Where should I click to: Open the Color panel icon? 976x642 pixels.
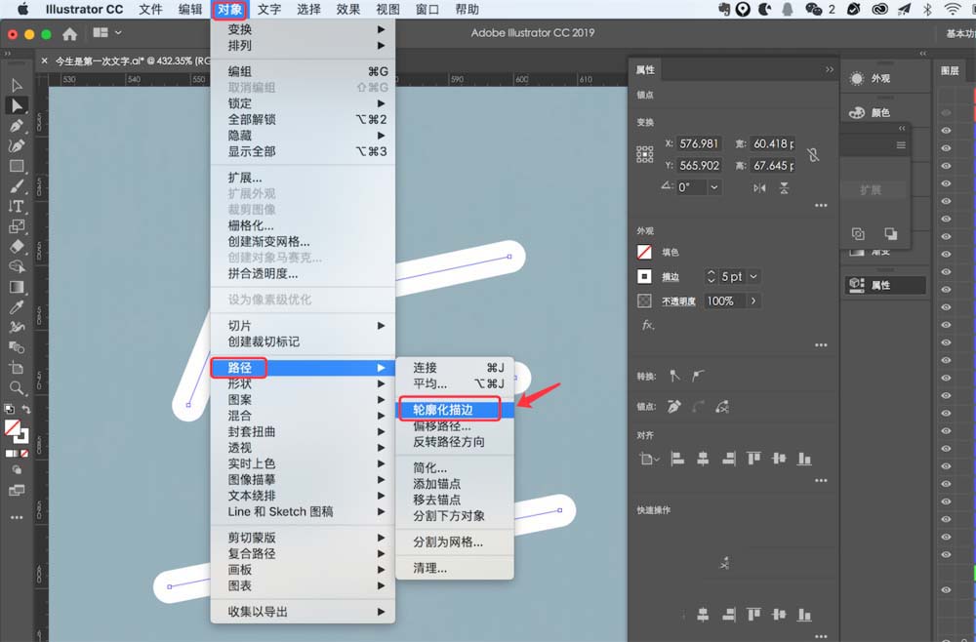pyautogui.click(x=857, y=112)
